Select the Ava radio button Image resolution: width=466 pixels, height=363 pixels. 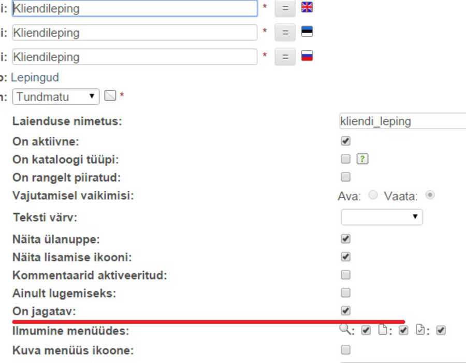[373, 195]
